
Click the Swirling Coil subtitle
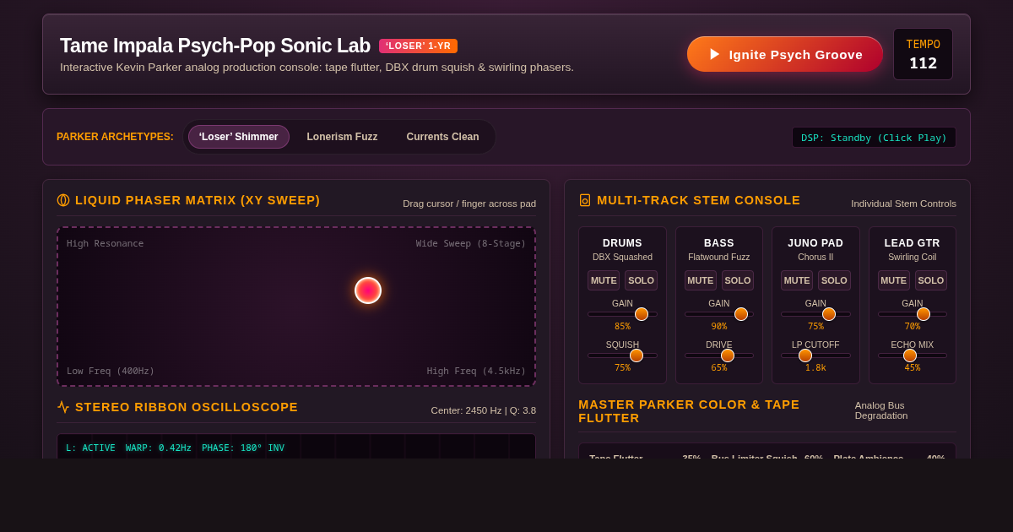[913, 257]
